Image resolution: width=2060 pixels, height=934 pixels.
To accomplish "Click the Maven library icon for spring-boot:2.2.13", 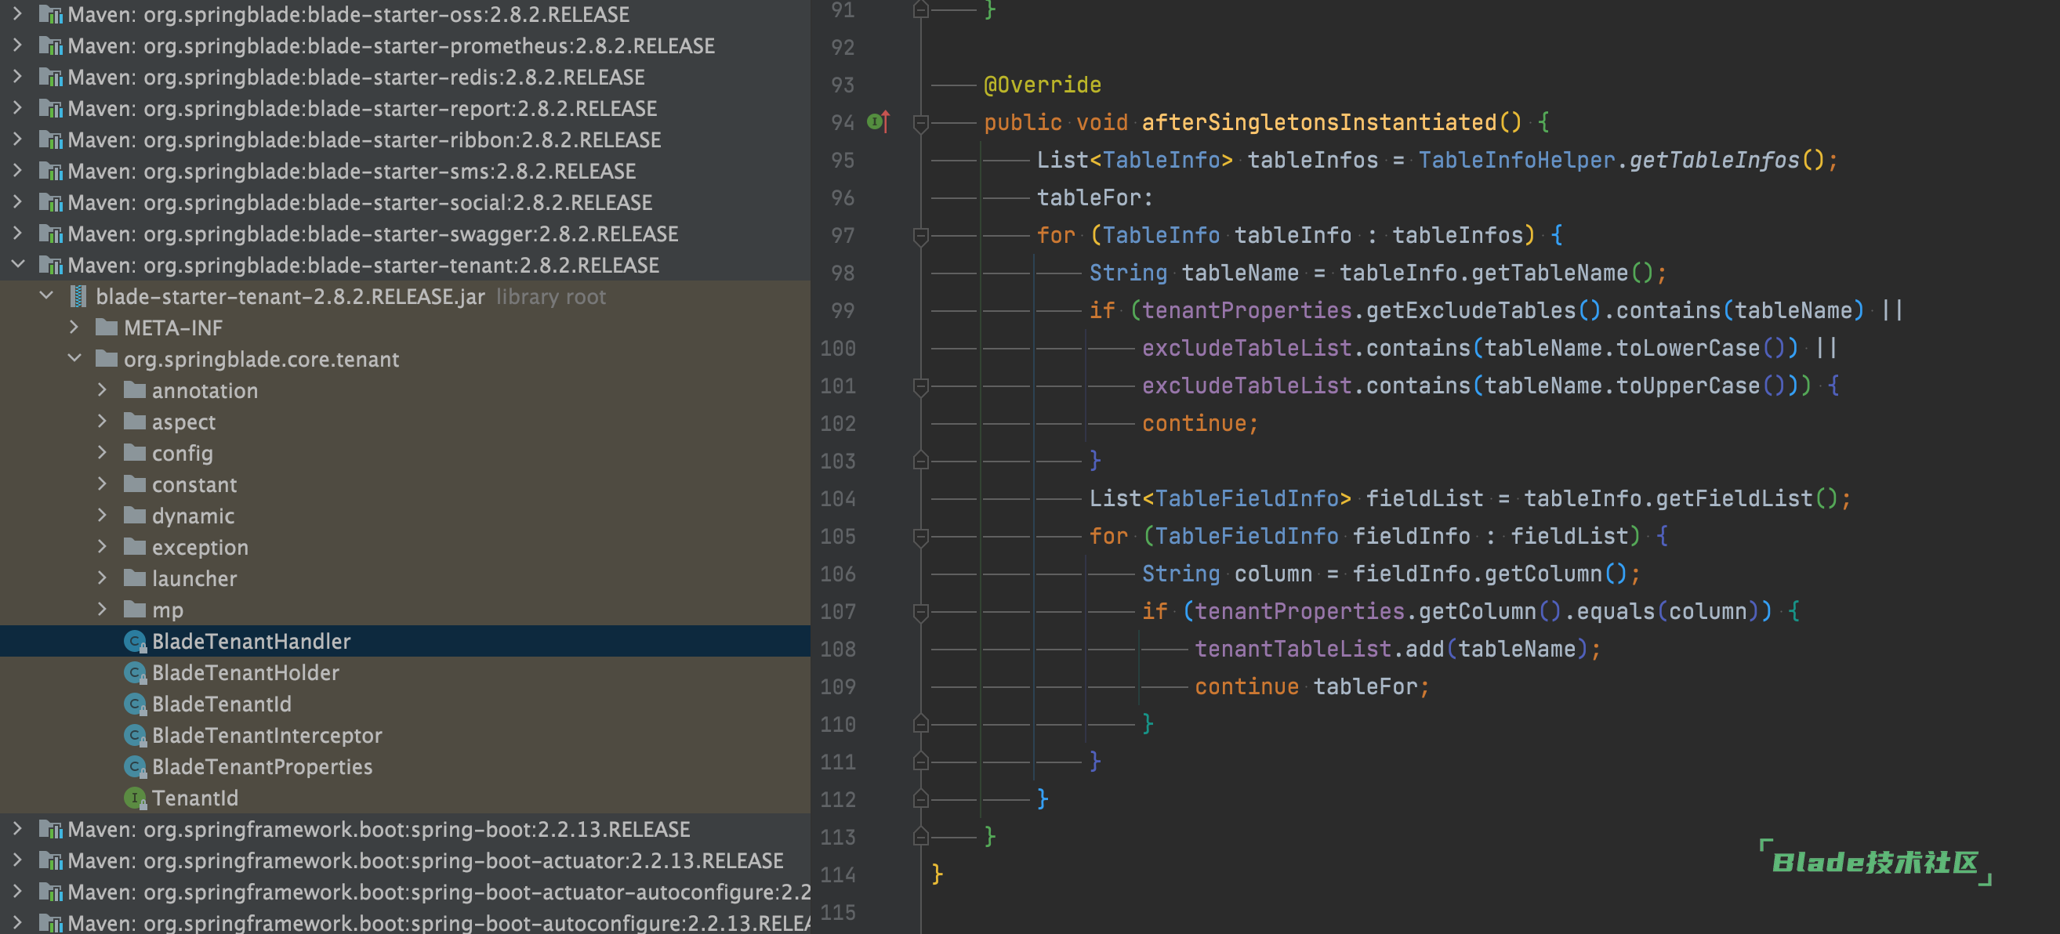I will tap(51, 829).
